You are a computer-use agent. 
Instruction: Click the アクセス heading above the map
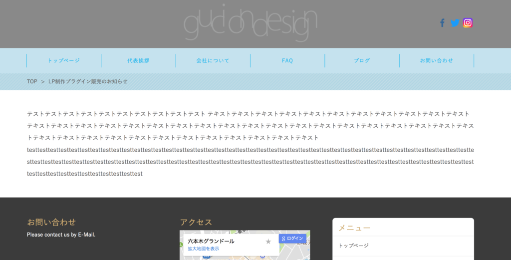[196, 222]
